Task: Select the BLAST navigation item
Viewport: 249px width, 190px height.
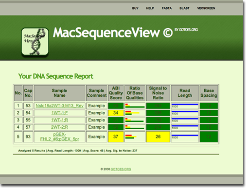Action: click(x=184, y=8)
